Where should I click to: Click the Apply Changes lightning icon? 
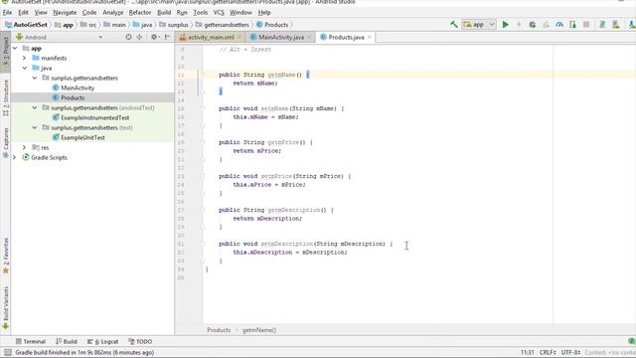coord(519,25)
